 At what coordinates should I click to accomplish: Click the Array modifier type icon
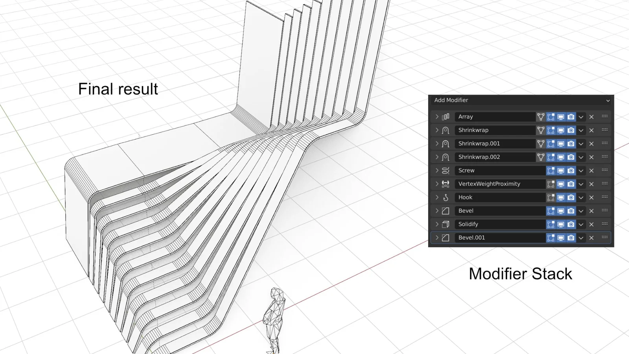pos(445,116)
